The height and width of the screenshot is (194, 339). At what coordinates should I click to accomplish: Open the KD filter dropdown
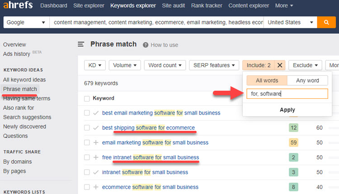pyautogui.click(x=94, y=65)
